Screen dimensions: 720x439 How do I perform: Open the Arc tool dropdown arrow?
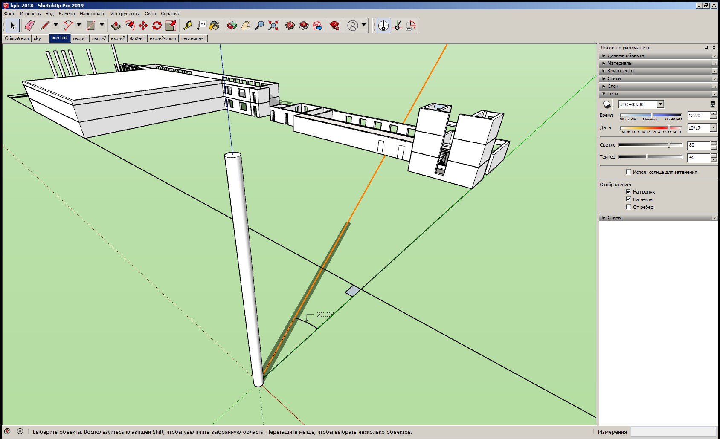[79, 25]
